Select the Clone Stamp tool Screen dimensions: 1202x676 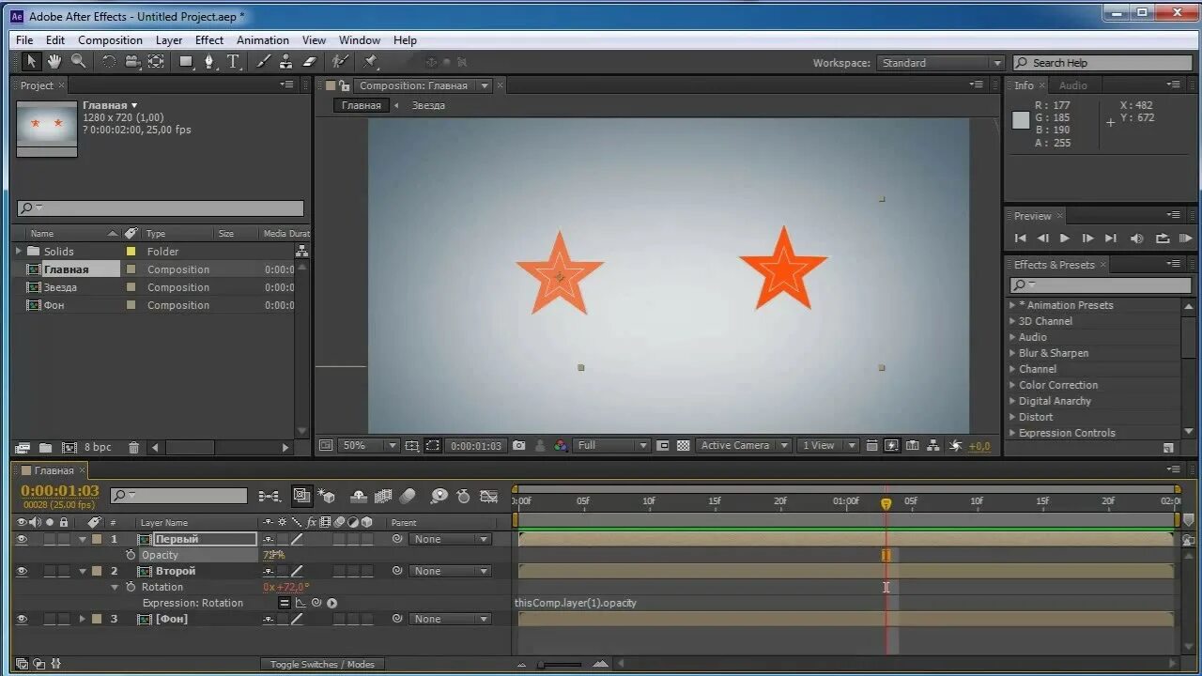tap(286, 62)
